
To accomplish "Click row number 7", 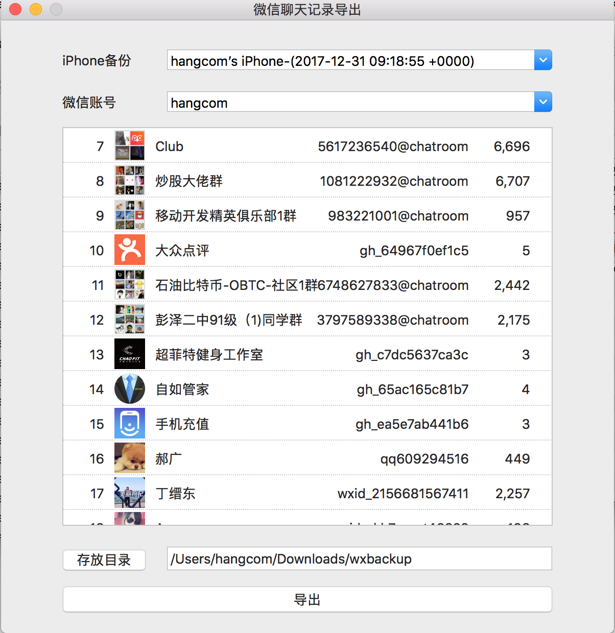I will click(x=100, y=147).
